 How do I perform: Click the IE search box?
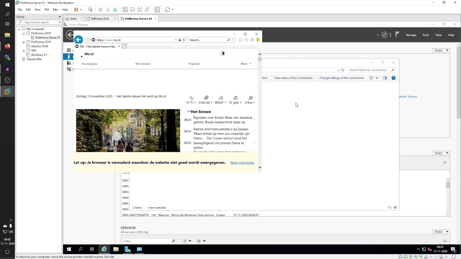point(207,40)
